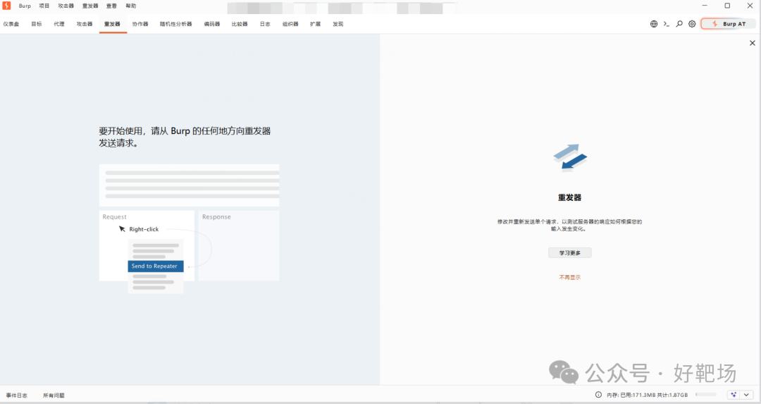Click the memory usage text 已用:171.3MB
This screenshot has width=761, height=404.
(x=638, y=396)
